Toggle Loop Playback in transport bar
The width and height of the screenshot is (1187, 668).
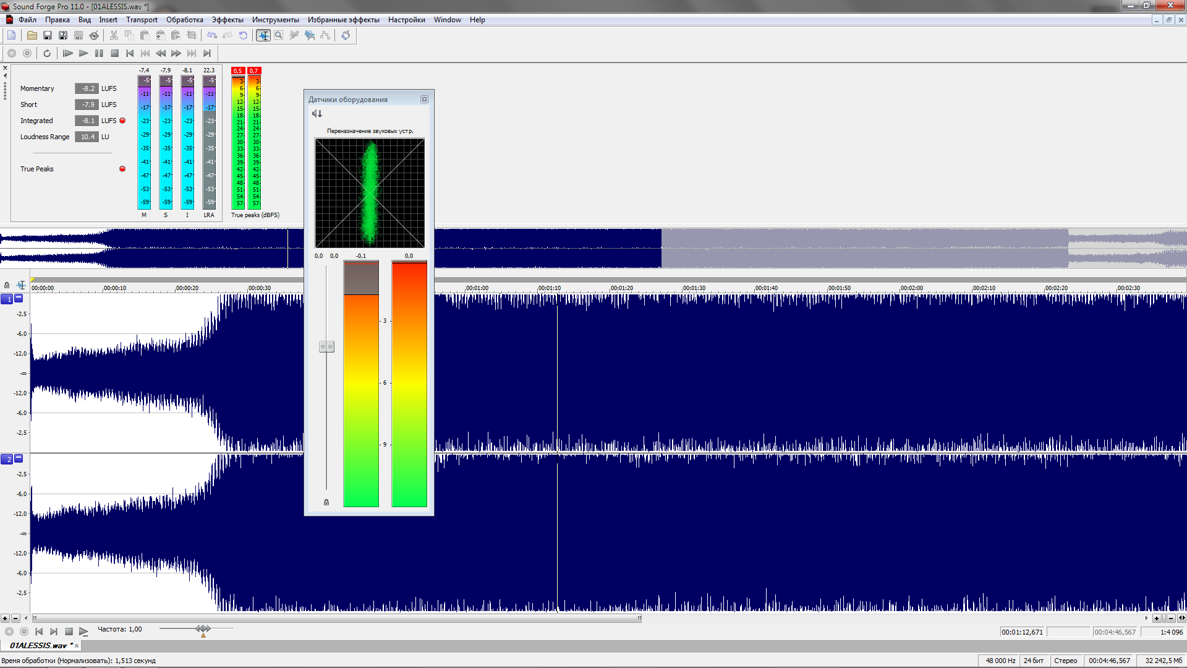[47, 53]
